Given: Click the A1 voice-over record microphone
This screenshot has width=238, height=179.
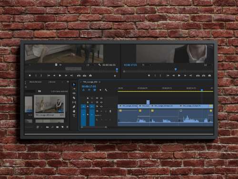Looking at the screenshot, I should pos(110,111).
